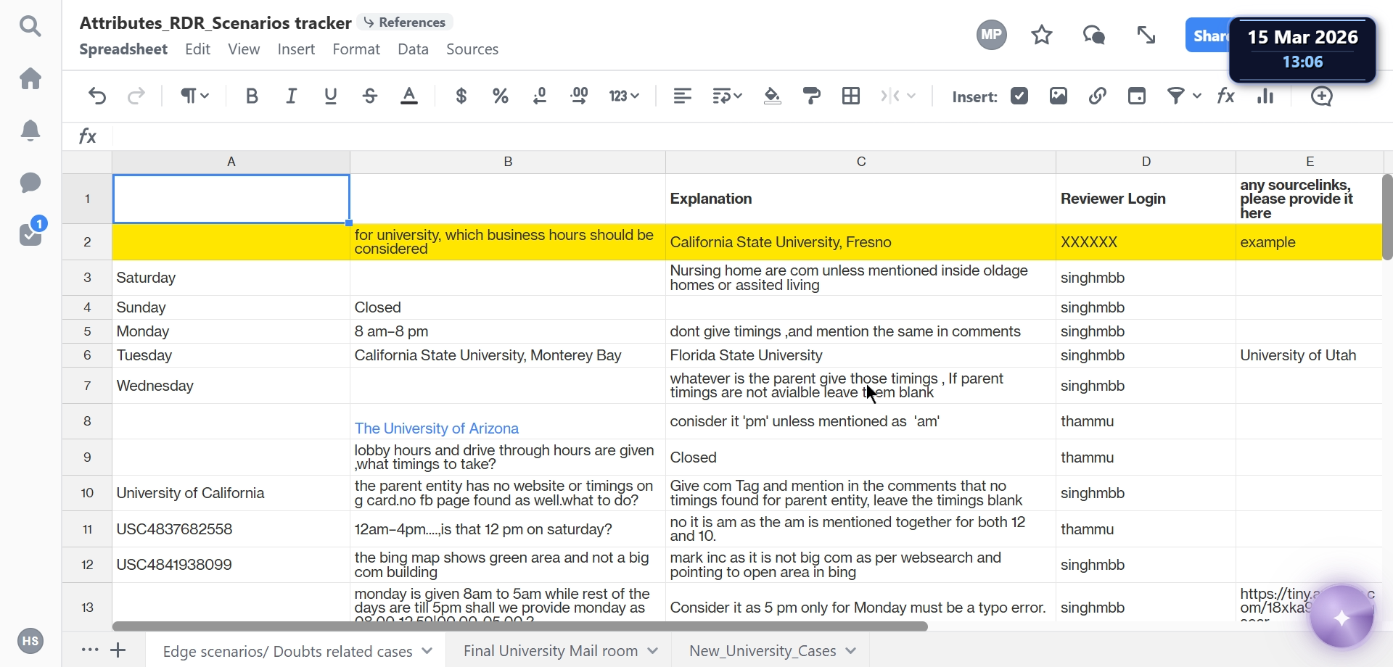The height and width of the screenshot is (667, 1393).
Task: Star this document
Action: (1042, 35)
